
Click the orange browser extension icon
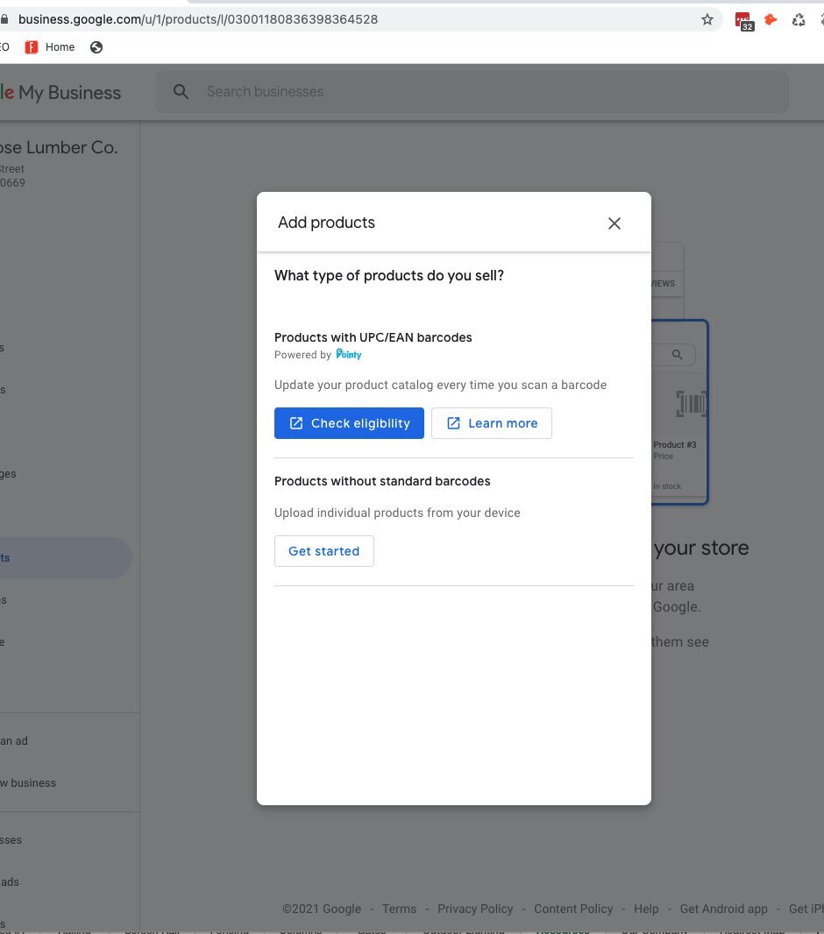pos(771,19)
